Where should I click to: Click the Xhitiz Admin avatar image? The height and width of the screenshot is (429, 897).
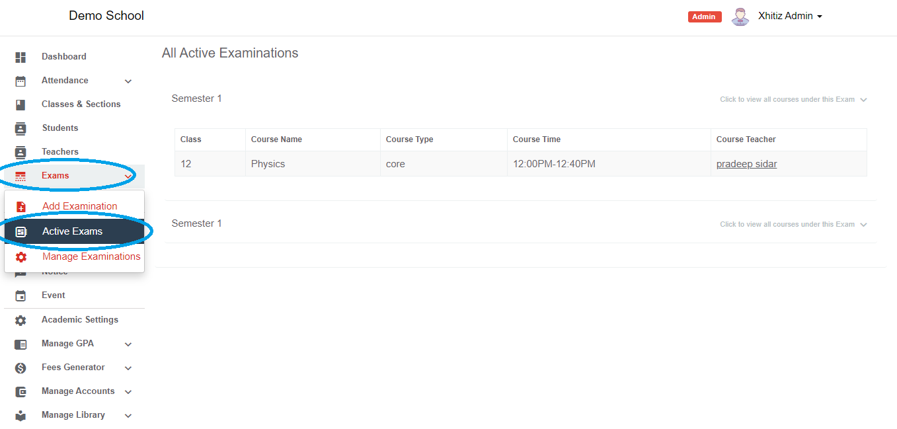point(740,17)
